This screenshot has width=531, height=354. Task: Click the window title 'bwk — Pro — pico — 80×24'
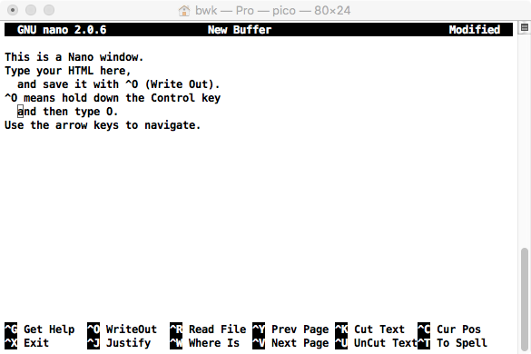pos(272,11)
